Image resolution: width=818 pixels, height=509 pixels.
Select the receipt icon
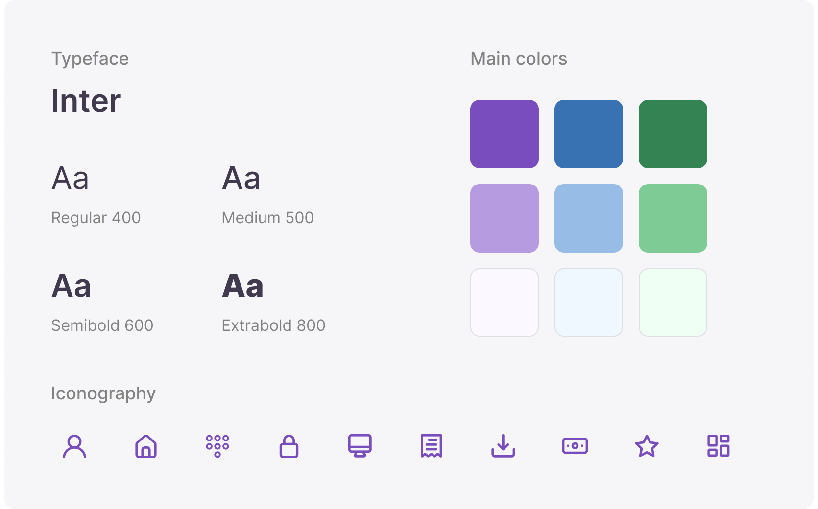[x=432, y=446]
